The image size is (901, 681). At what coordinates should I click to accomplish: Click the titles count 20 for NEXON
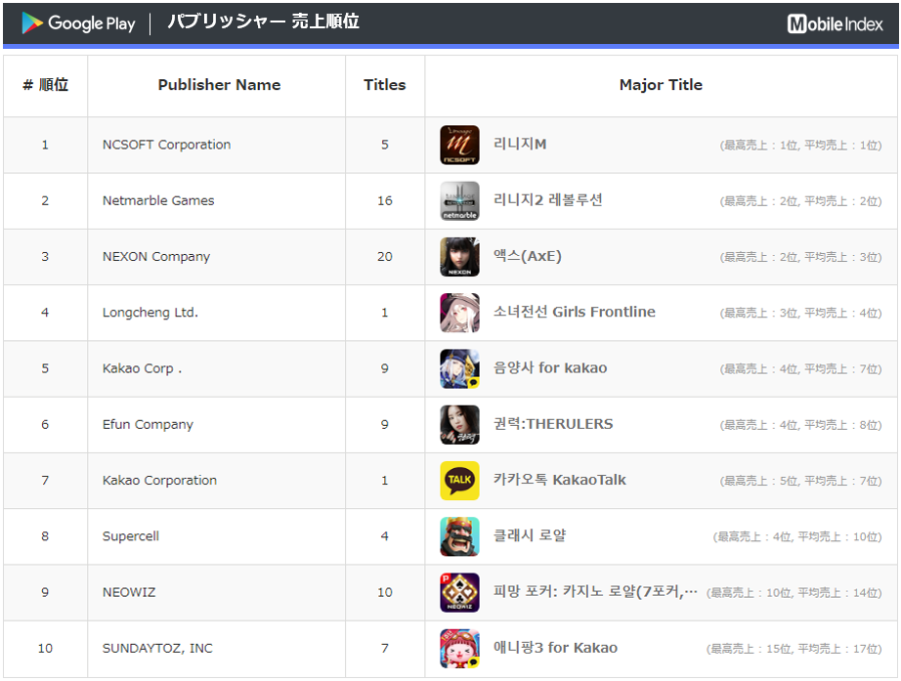click(385, 257)
